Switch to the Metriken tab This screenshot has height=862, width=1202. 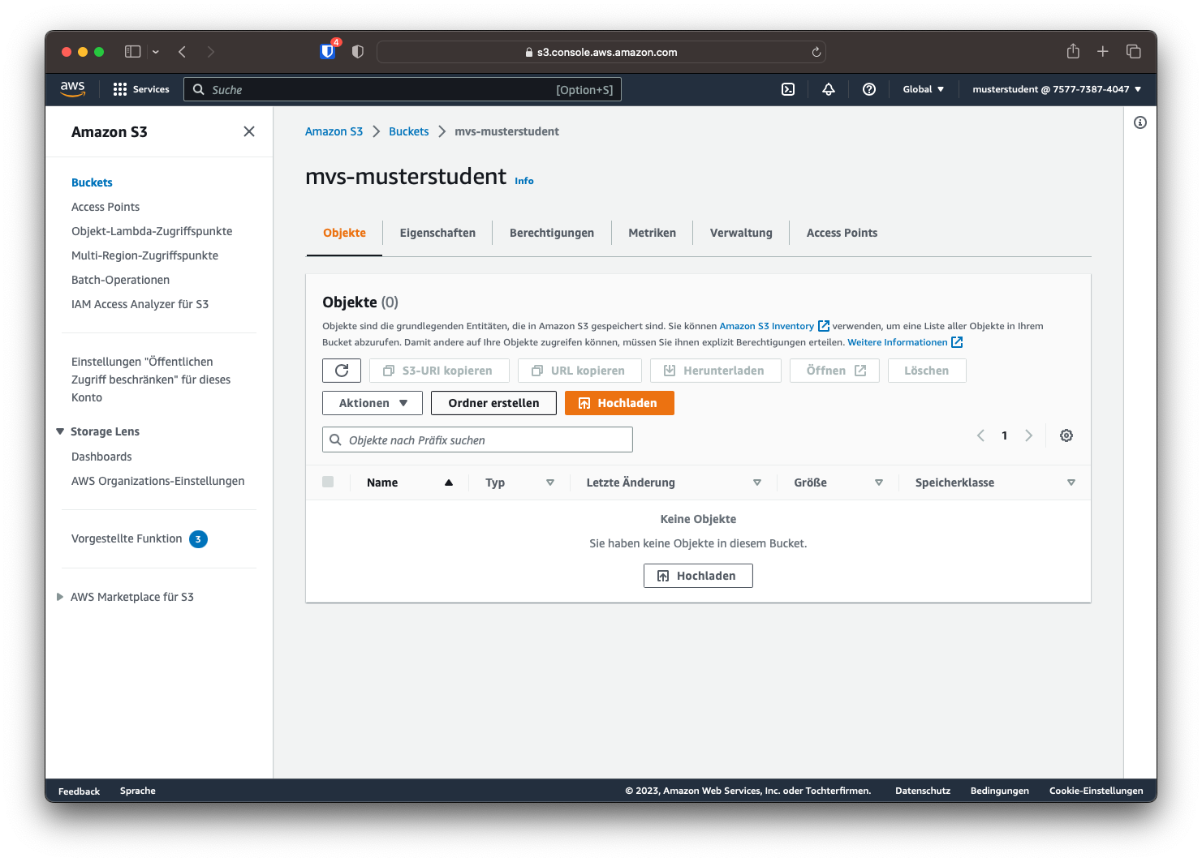tap(652, 233)
